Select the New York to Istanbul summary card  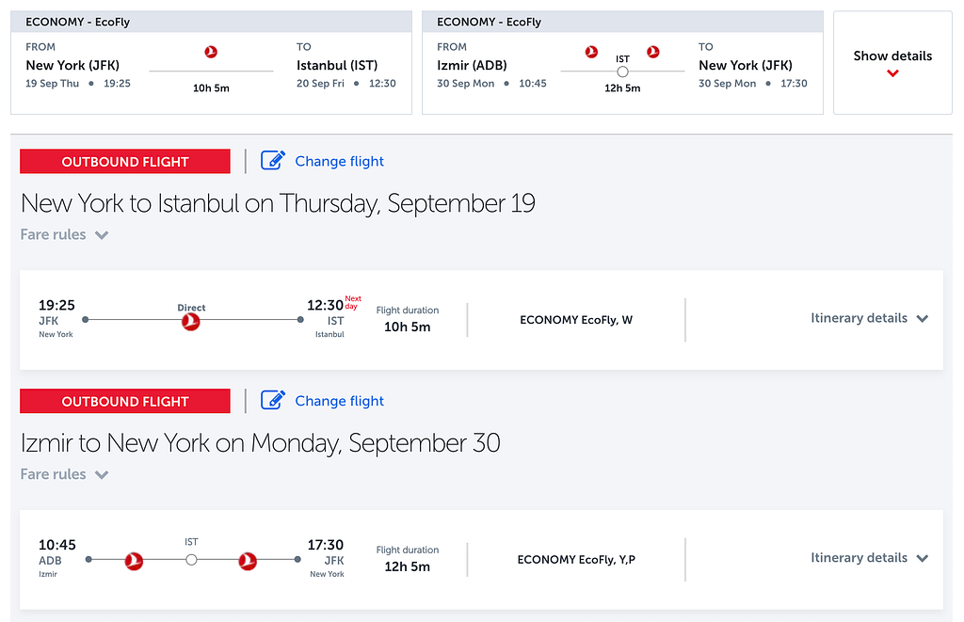(x=211, y=63)
